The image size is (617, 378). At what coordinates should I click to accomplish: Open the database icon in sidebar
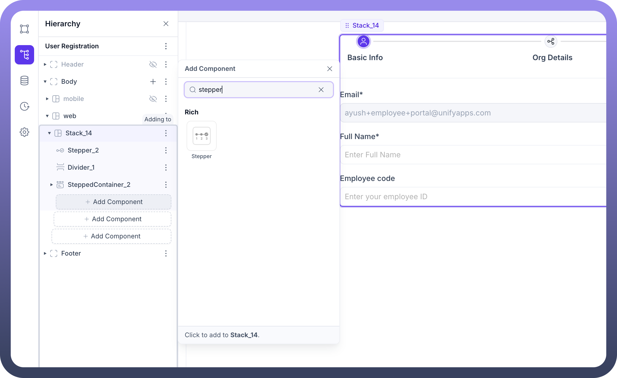click(24, 81)
